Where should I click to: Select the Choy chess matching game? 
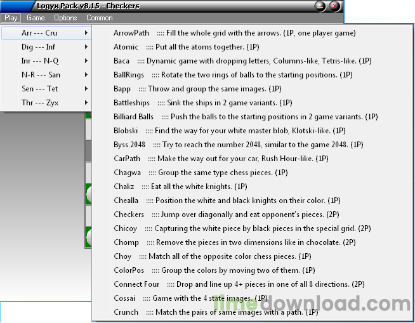(253, 256)
